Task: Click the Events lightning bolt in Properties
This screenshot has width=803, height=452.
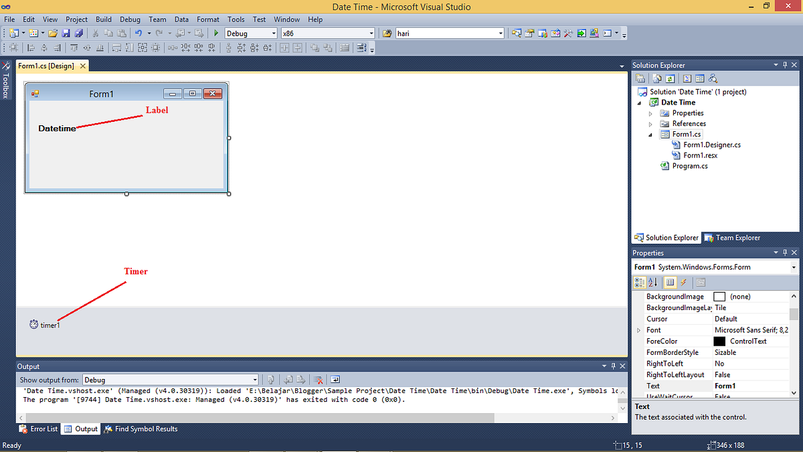Action: [682, 282]
